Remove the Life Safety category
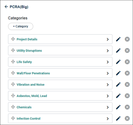Viewport: 133px width, 125px height. 127,62
